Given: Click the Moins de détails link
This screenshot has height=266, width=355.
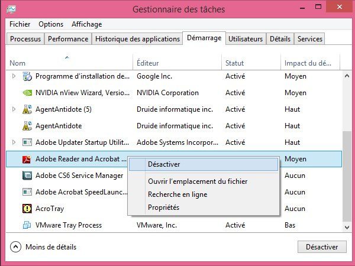Looking at the screenshot, I should [51, 247].
